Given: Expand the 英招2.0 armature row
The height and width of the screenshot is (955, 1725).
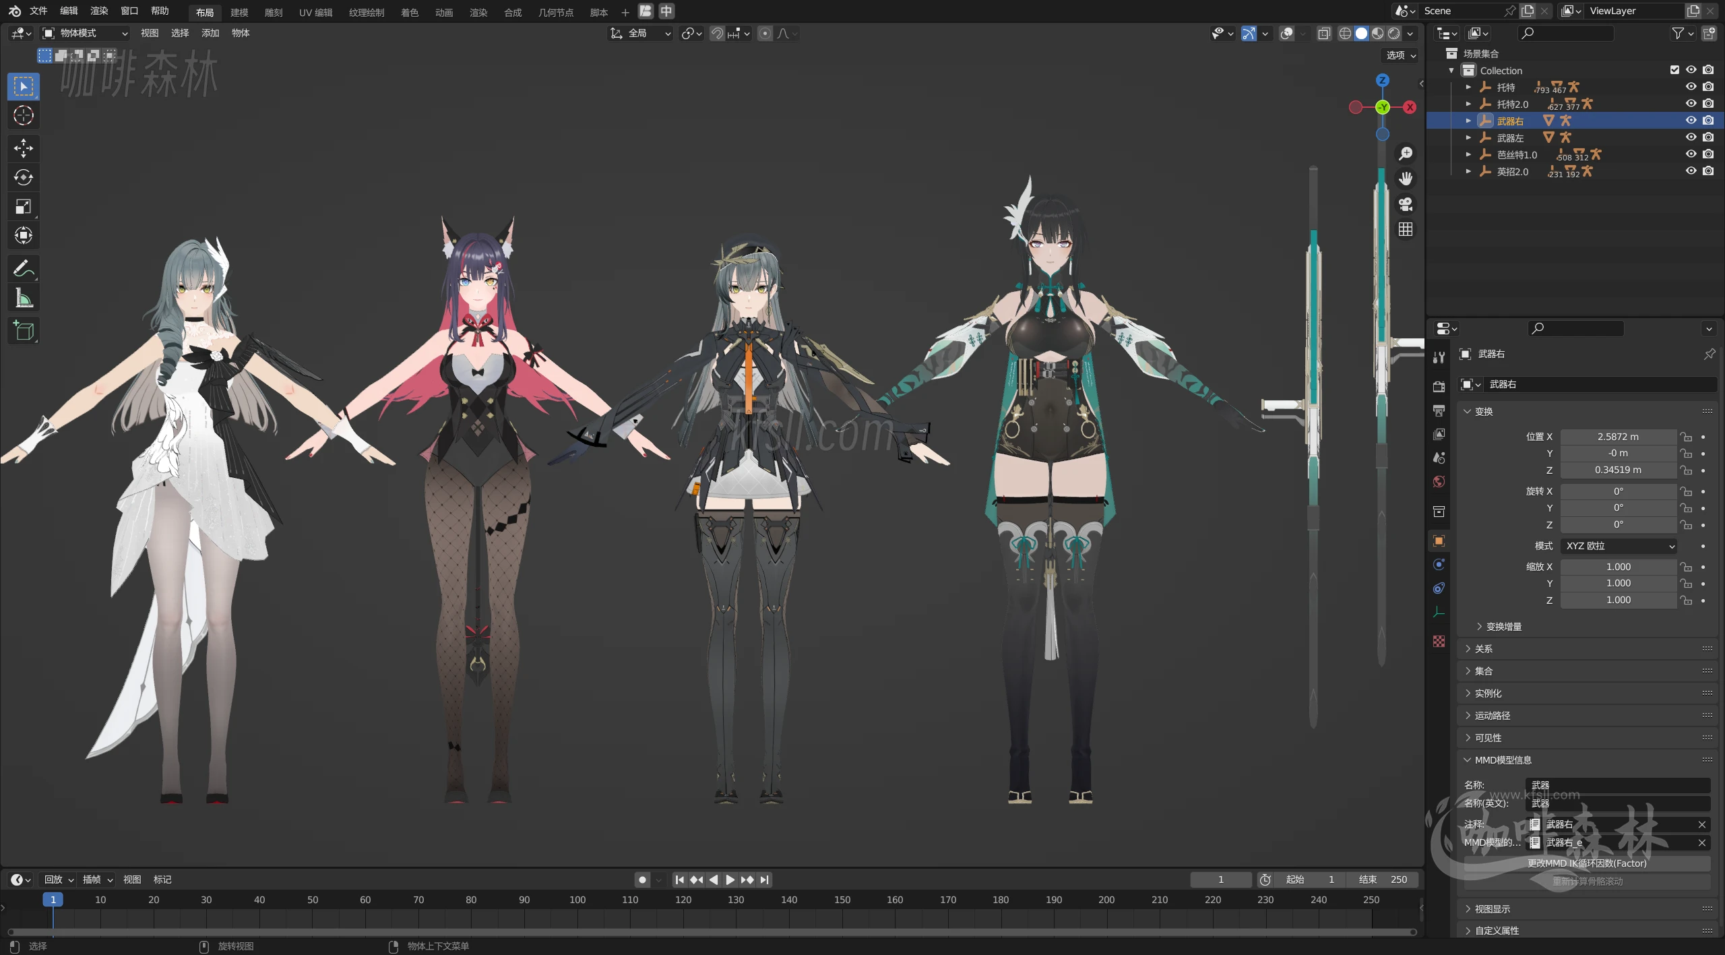Looking at the screenshot, I should 1468,171.
